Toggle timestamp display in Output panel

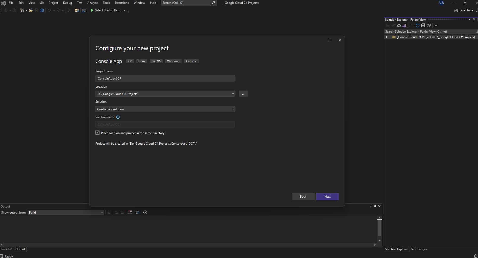145,212
